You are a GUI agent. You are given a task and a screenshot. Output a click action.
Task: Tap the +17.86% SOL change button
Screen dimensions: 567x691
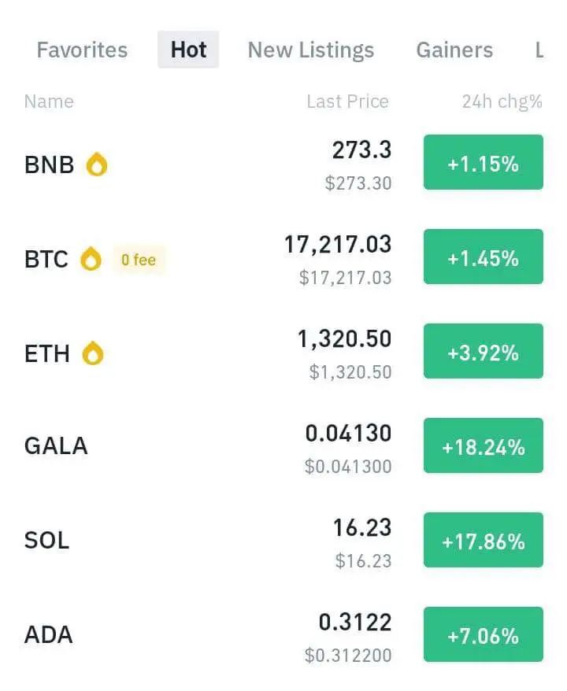pyautogui.click(x=484, y=540)
